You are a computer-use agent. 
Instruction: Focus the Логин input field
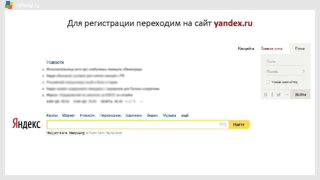286,61
